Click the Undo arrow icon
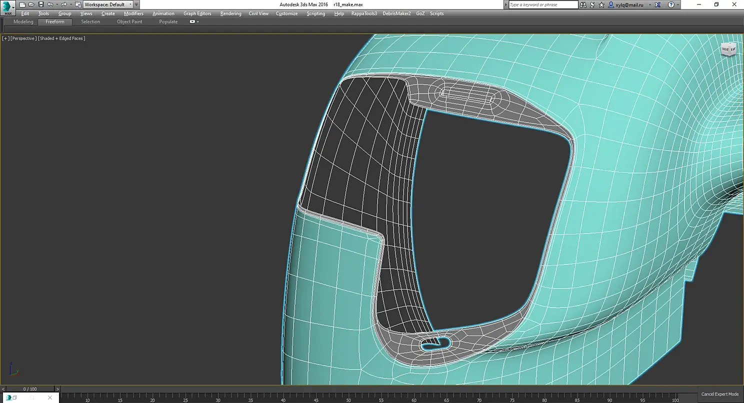The image size is (744, 403). point(50,4)
